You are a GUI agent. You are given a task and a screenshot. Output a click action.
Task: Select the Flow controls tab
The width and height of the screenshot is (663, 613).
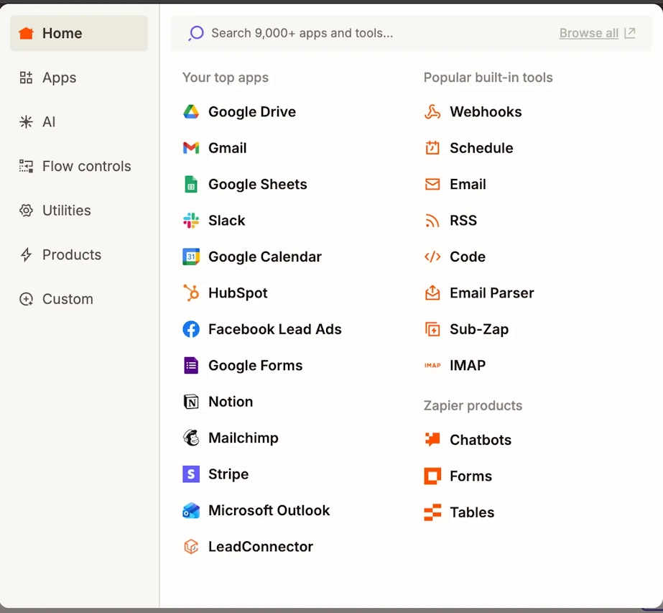point(79,166)
